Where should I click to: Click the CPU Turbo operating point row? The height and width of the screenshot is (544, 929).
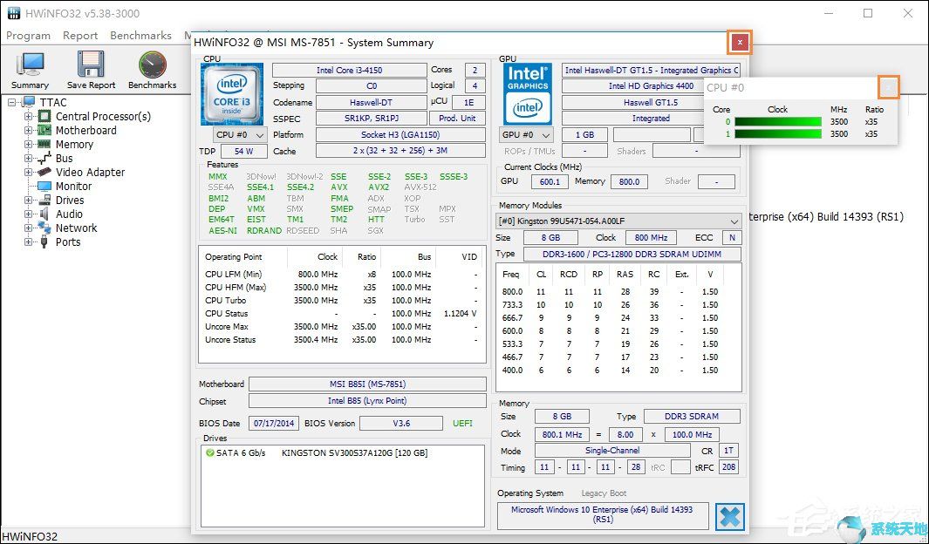coord(341,300)
